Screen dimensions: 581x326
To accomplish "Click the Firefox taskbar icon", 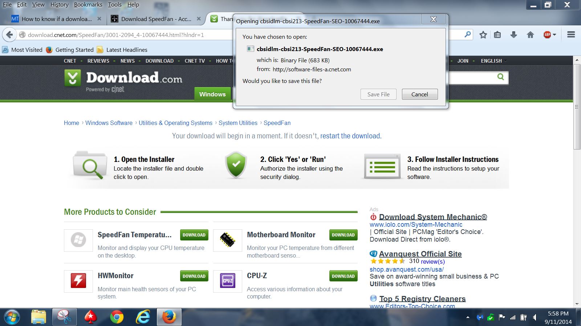I will coord(169,317).
